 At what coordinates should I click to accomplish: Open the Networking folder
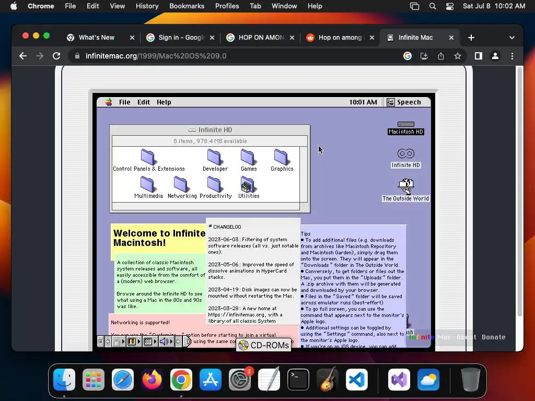click(181, 187)
